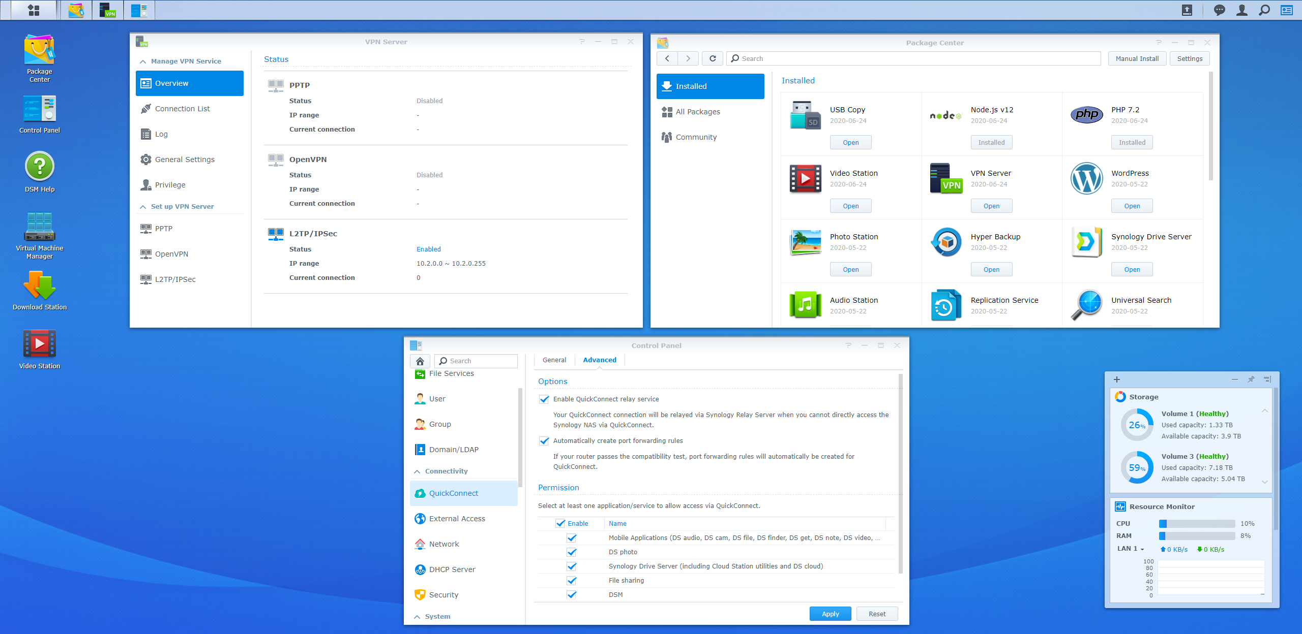1302x634 pixels.
Task: Switch to the General tab in QuickConnect
Action: [554, 360]
